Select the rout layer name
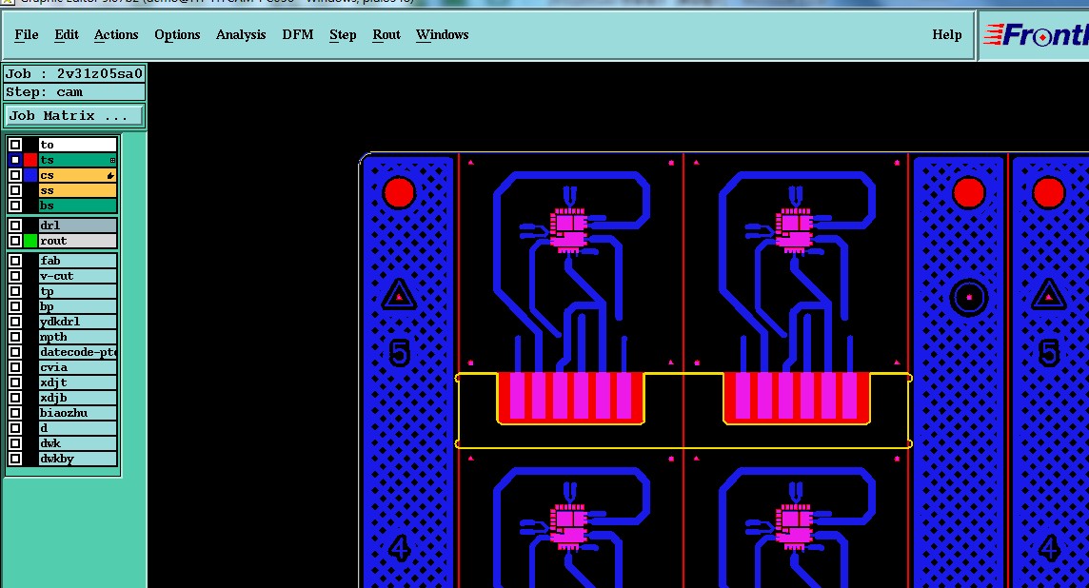 click(x=78, y=241)
